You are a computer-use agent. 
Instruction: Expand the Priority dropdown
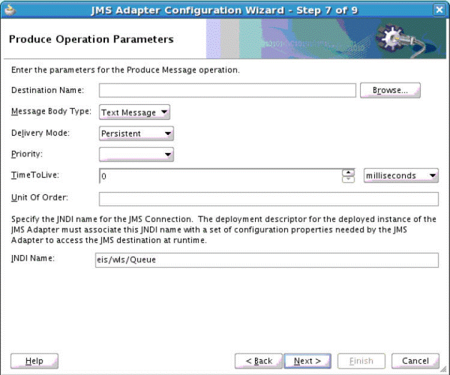point(136,154)
